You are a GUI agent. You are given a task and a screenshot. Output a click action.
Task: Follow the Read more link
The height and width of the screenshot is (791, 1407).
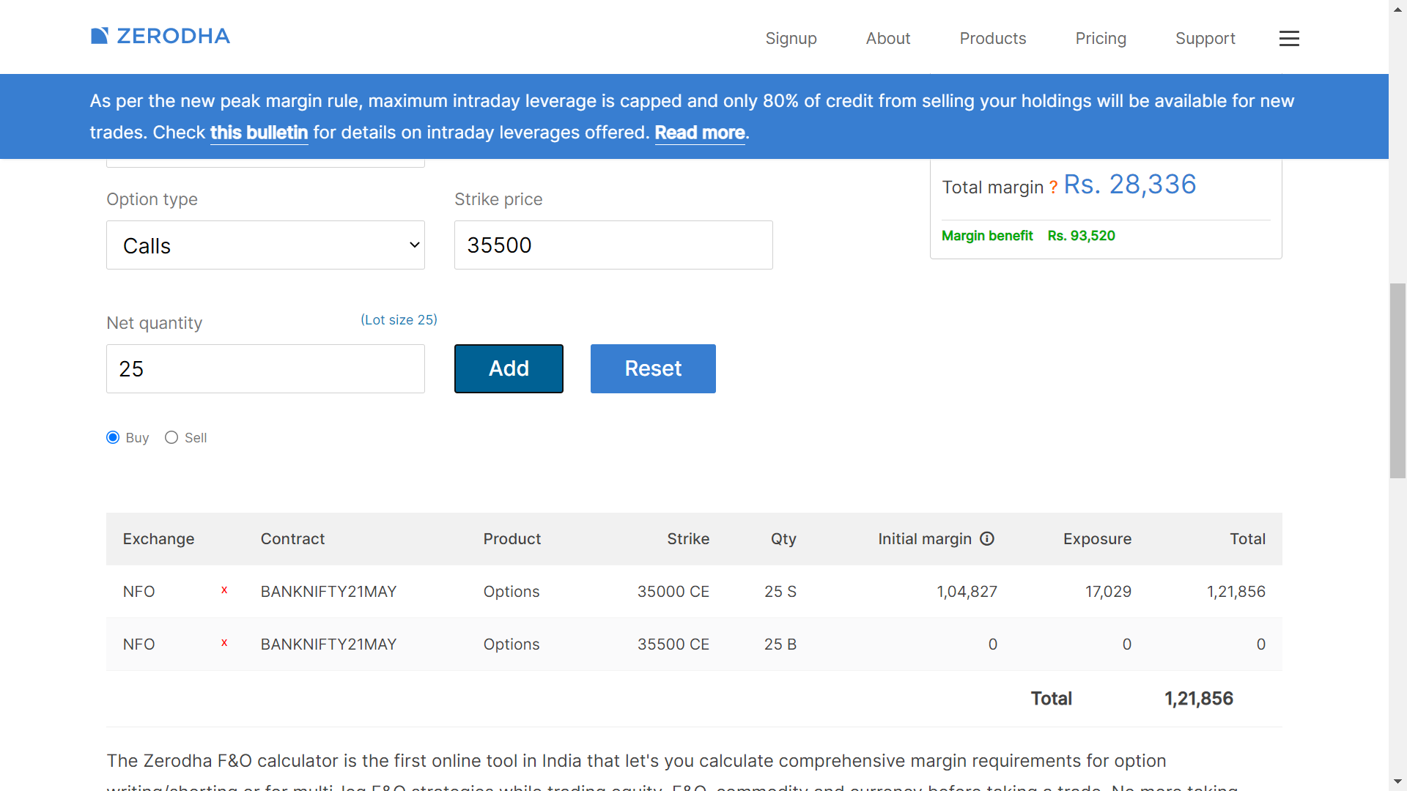pos(699,133)
